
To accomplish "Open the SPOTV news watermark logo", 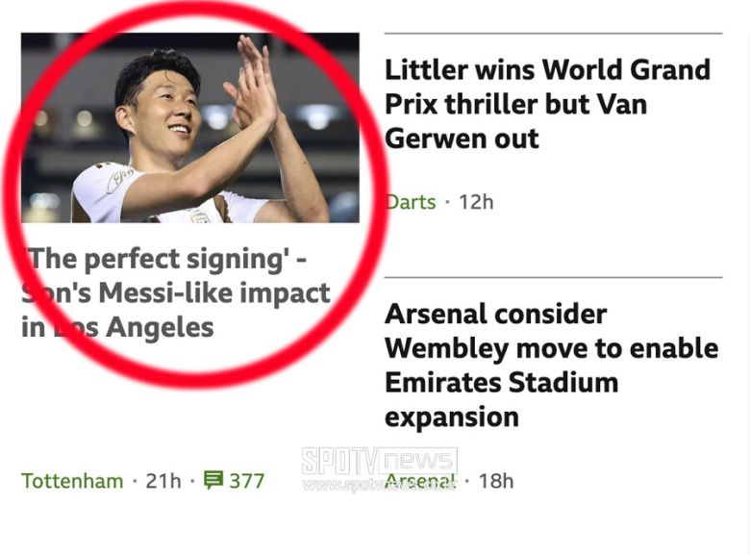I will [x=379, y=463].
